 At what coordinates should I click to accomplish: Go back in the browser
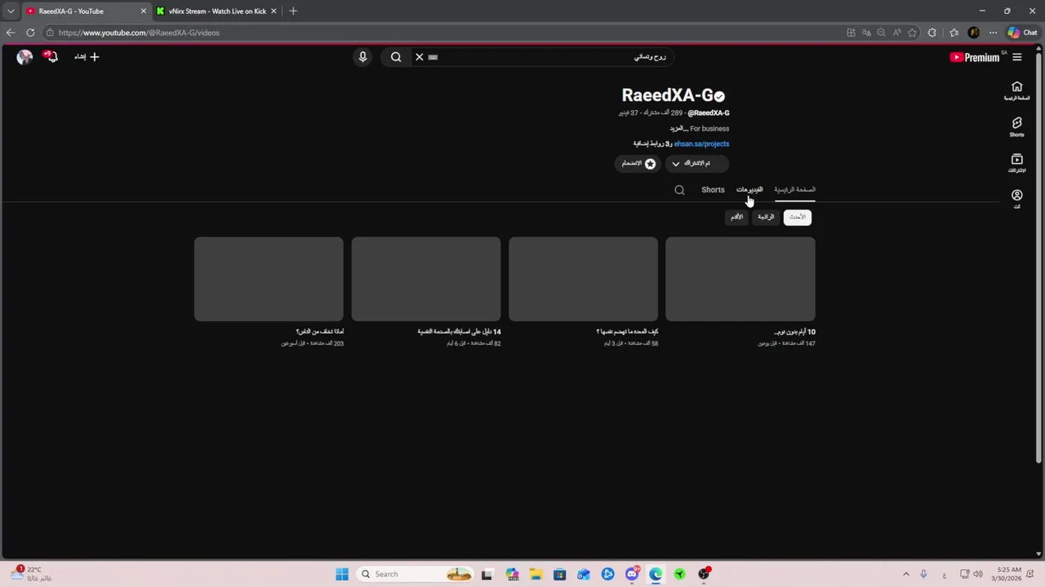click(11, 33)
